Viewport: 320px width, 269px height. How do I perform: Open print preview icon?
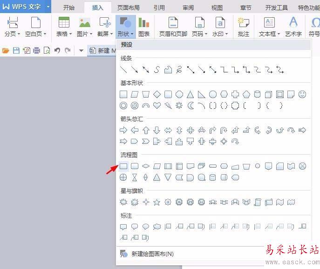(x=47, y=50)
